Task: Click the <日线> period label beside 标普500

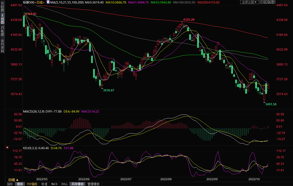Action: [40, 2]
